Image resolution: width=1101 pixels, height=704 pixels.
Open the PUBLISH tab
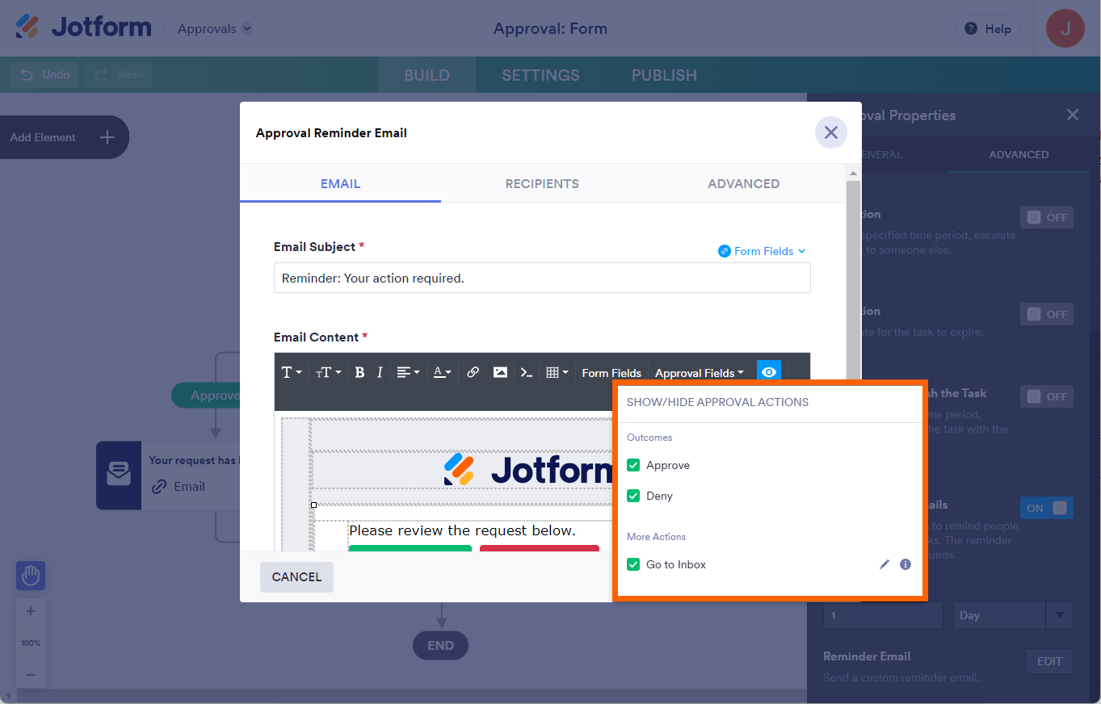point(664,75)
